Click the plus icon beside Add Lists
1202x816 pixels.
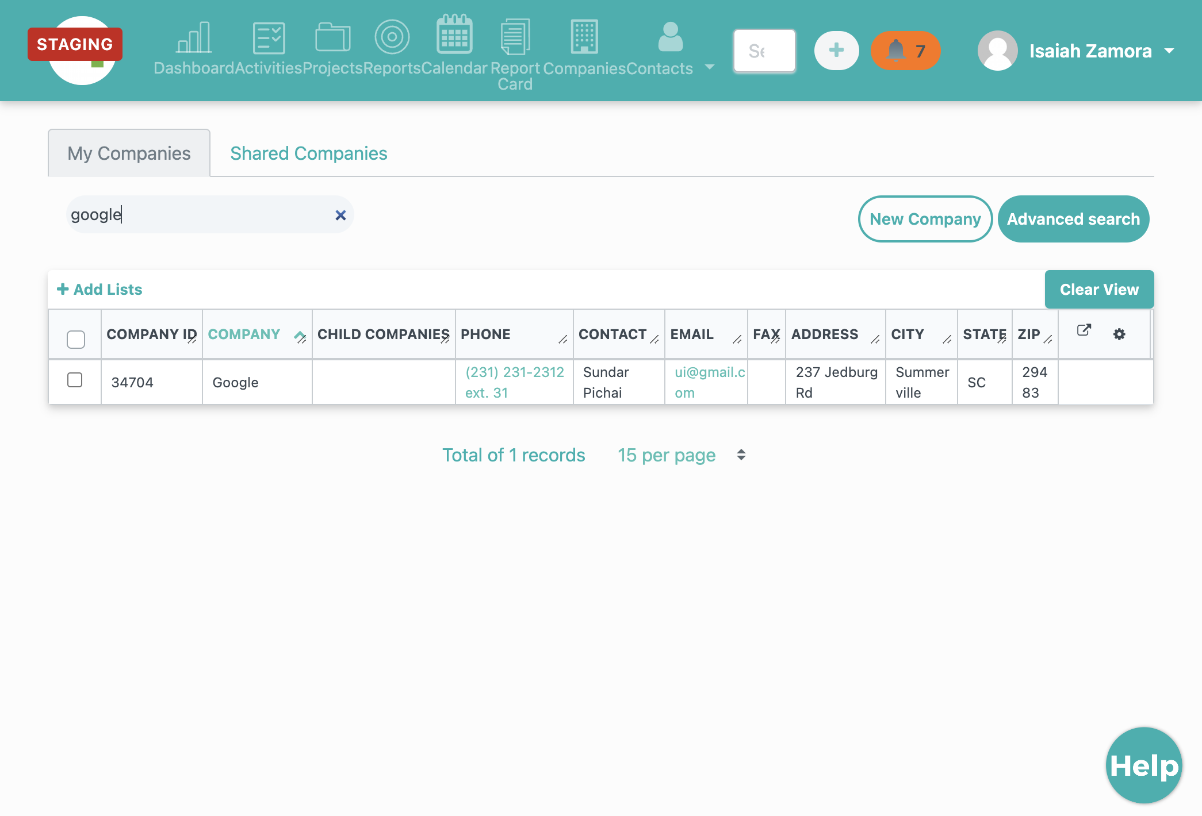click(63, 289)
